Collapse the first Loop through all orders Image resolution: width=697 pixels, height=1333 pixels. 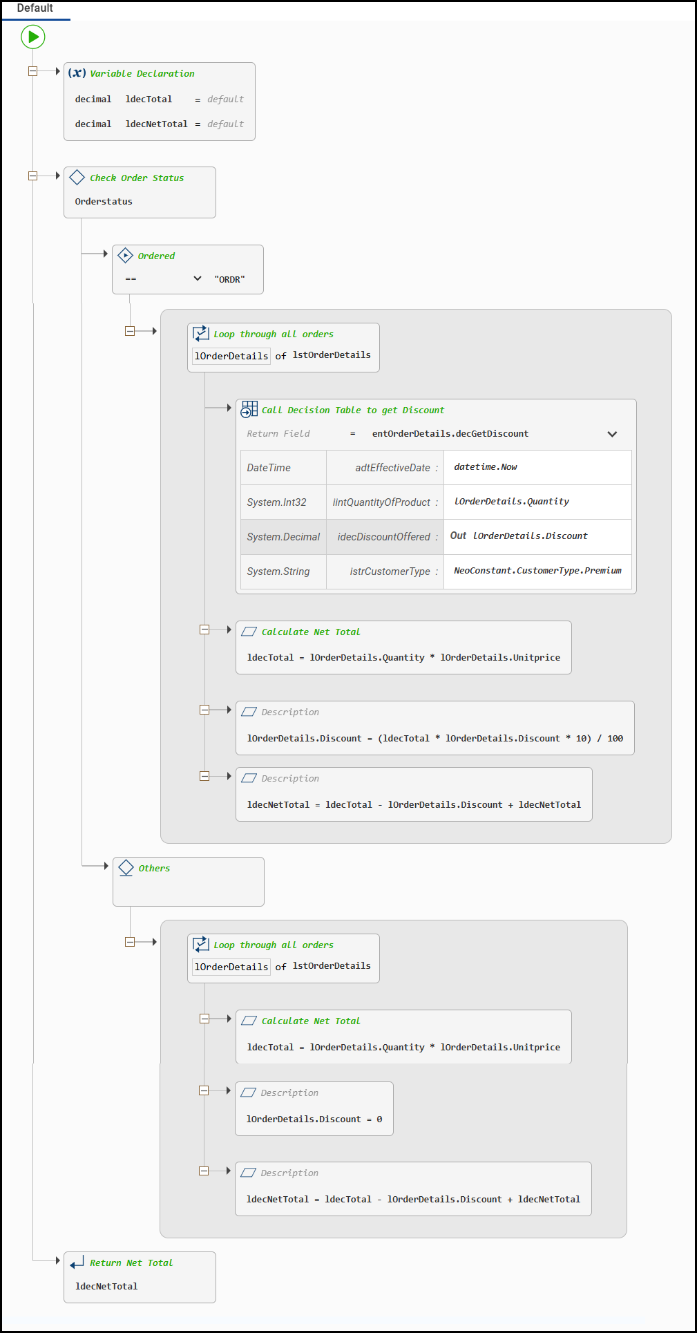point(130,331)
